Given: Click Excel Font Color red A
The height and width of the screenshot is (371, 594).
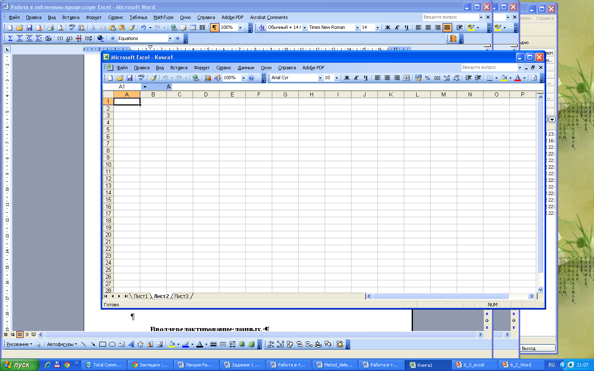Looking at the screenshot, I should tap(518, 78).
